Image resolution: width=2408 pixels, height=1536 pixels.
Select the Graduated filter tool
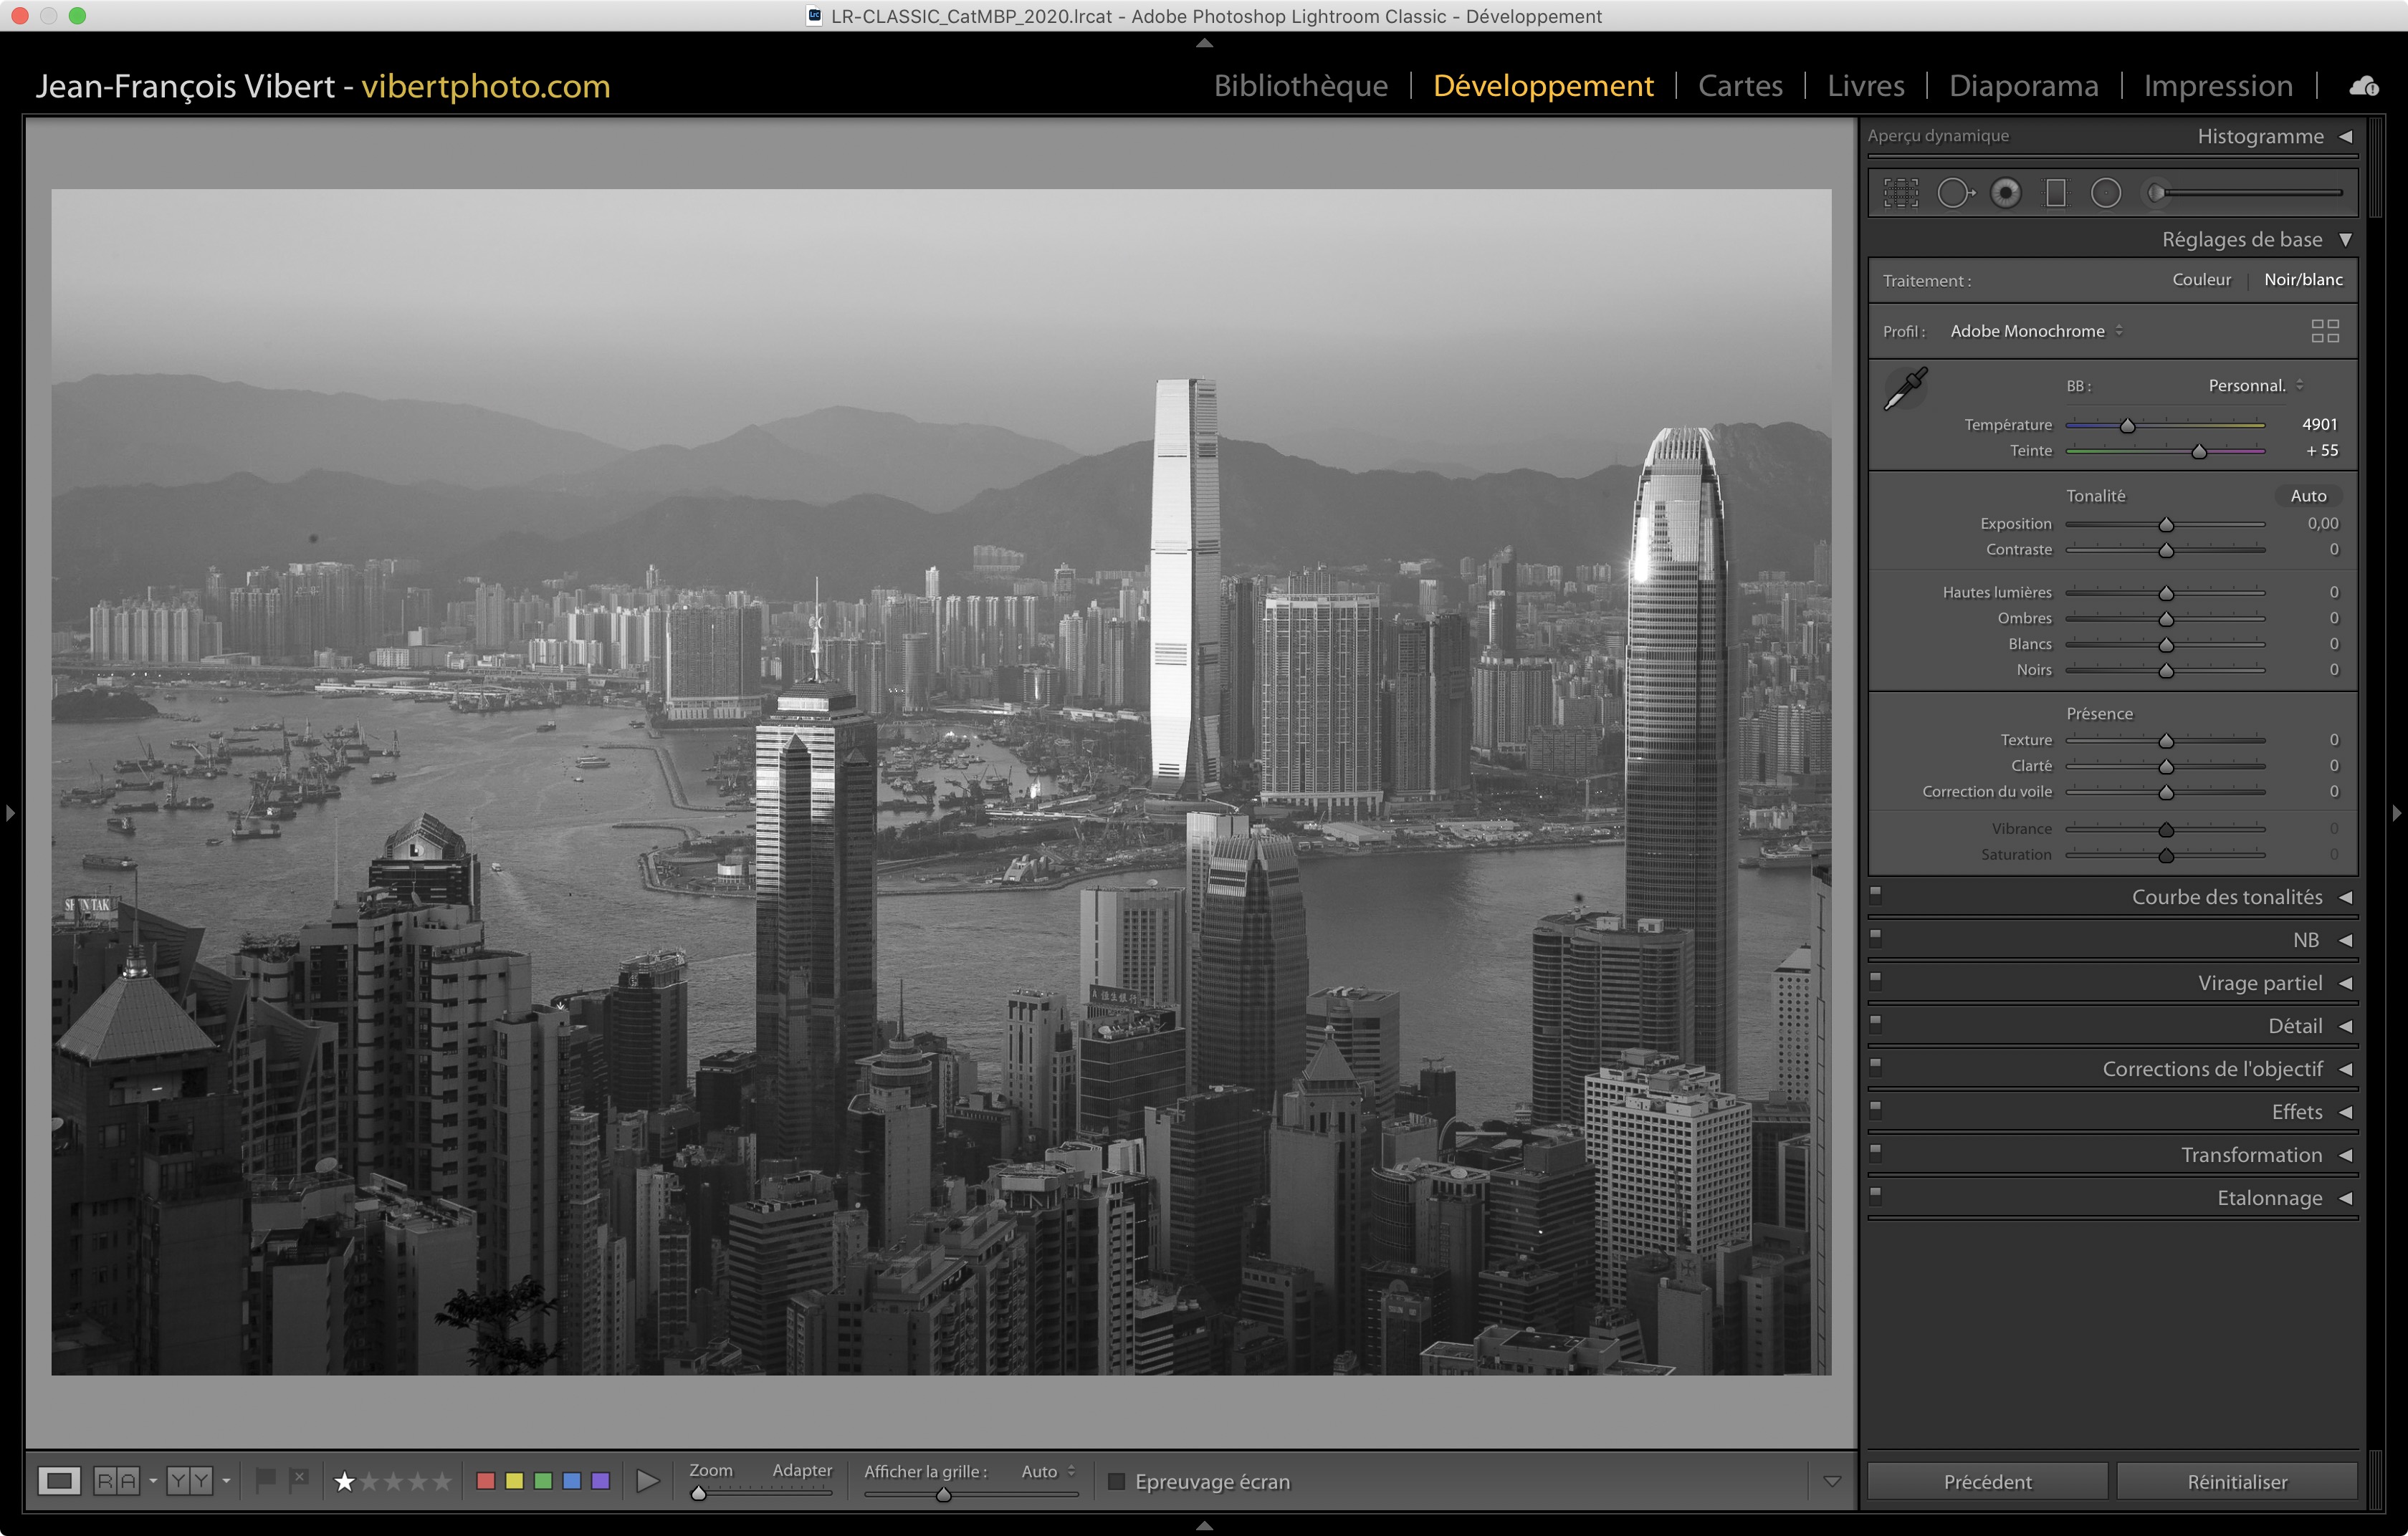click(x=2056, y=193)
